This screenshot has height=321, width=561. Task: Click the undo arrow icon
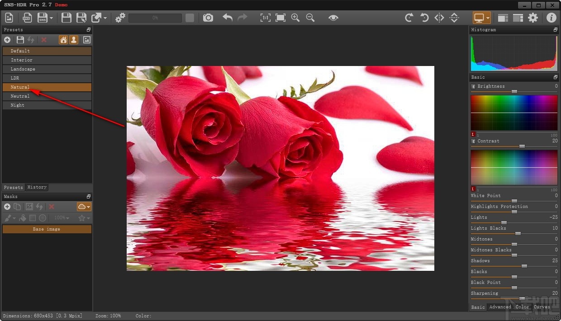(x=227, y=18)
